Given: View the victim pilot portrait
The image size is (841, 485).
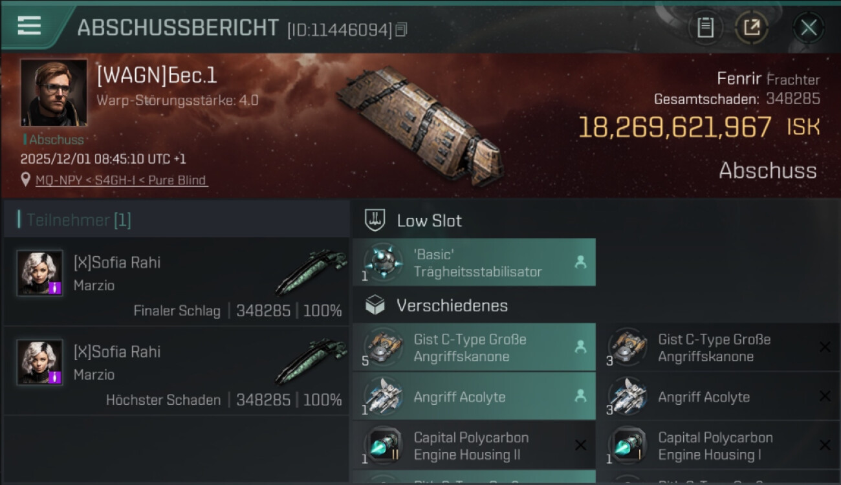Looking at the screenshot, I should coord(54,92).
